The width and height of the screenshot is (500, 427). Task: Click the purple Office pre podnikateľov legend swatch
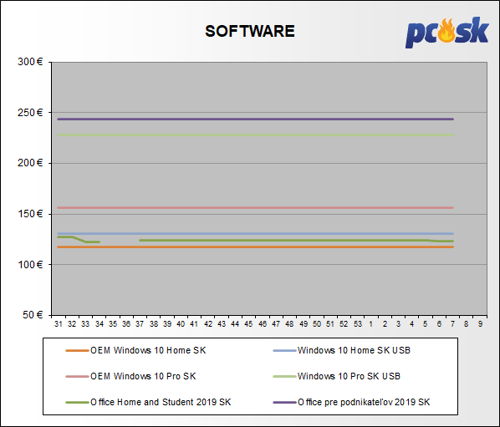tap(284, 403)
